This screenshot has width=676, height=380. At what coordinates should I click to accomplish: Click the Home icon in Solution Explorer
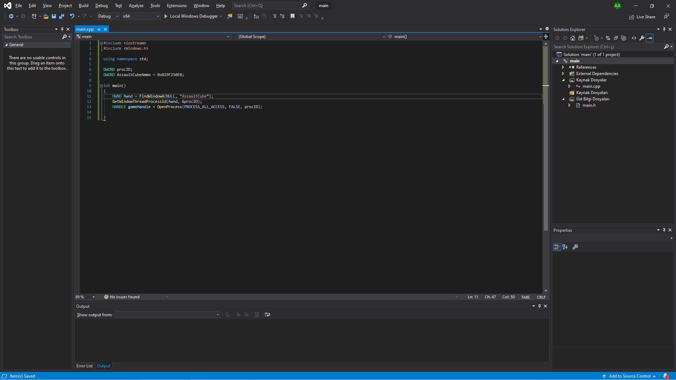point(573,38)
